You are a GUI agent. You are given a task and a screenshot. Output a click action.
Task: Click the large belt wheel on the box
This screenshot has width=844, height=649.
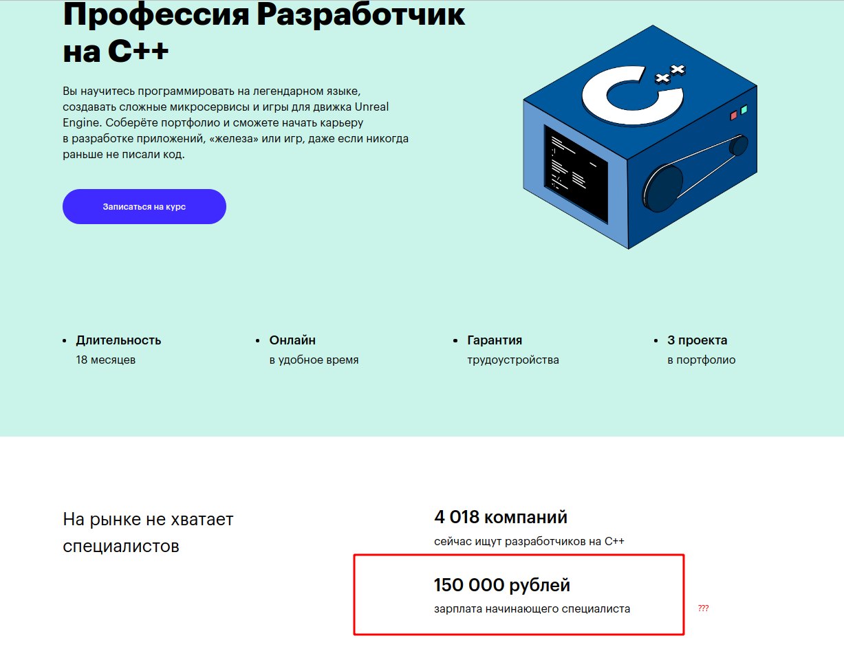(663, 188)
